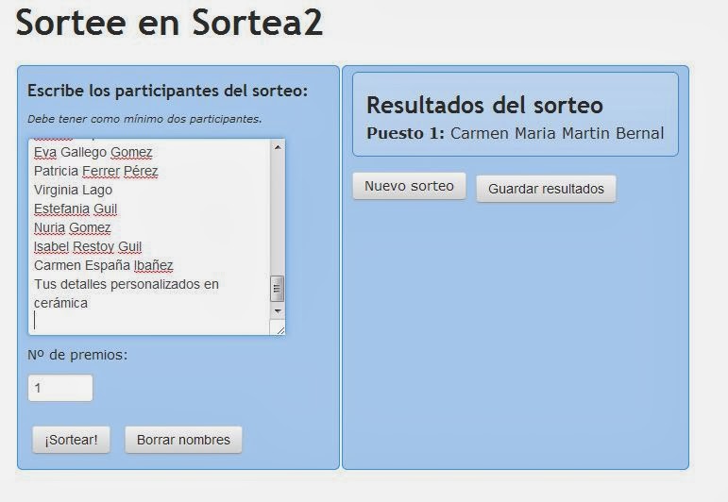Focus the Nº de premios field

coord(60,388)
